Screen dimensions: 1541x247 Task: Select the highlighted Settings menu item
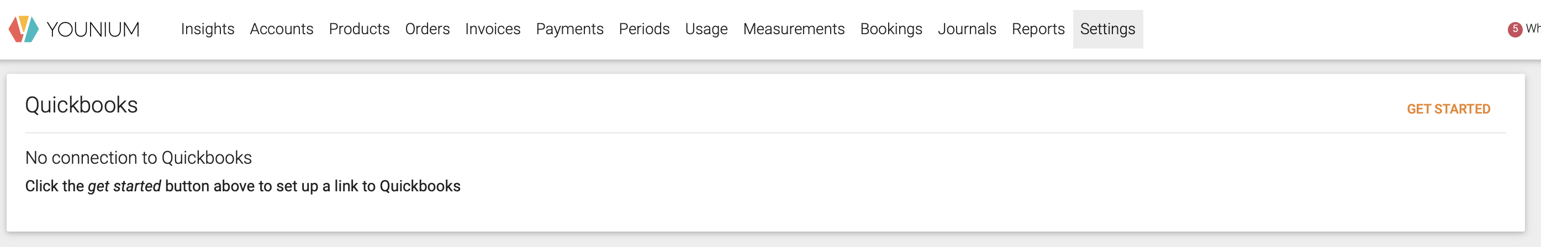(1107, 29)
